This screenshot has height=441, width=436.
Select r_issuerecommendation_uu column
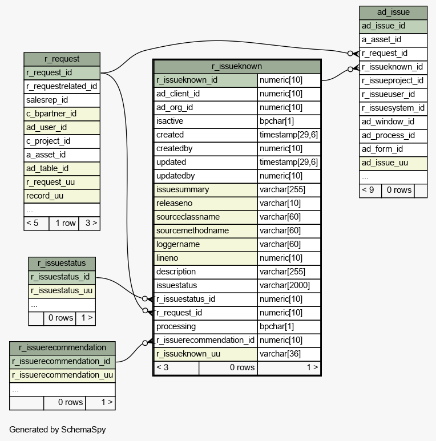[62, 375]
